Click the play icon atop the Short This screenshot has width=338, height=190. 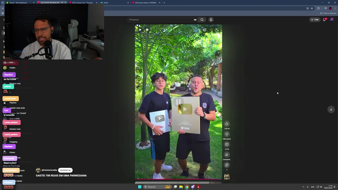click(140, 30)
